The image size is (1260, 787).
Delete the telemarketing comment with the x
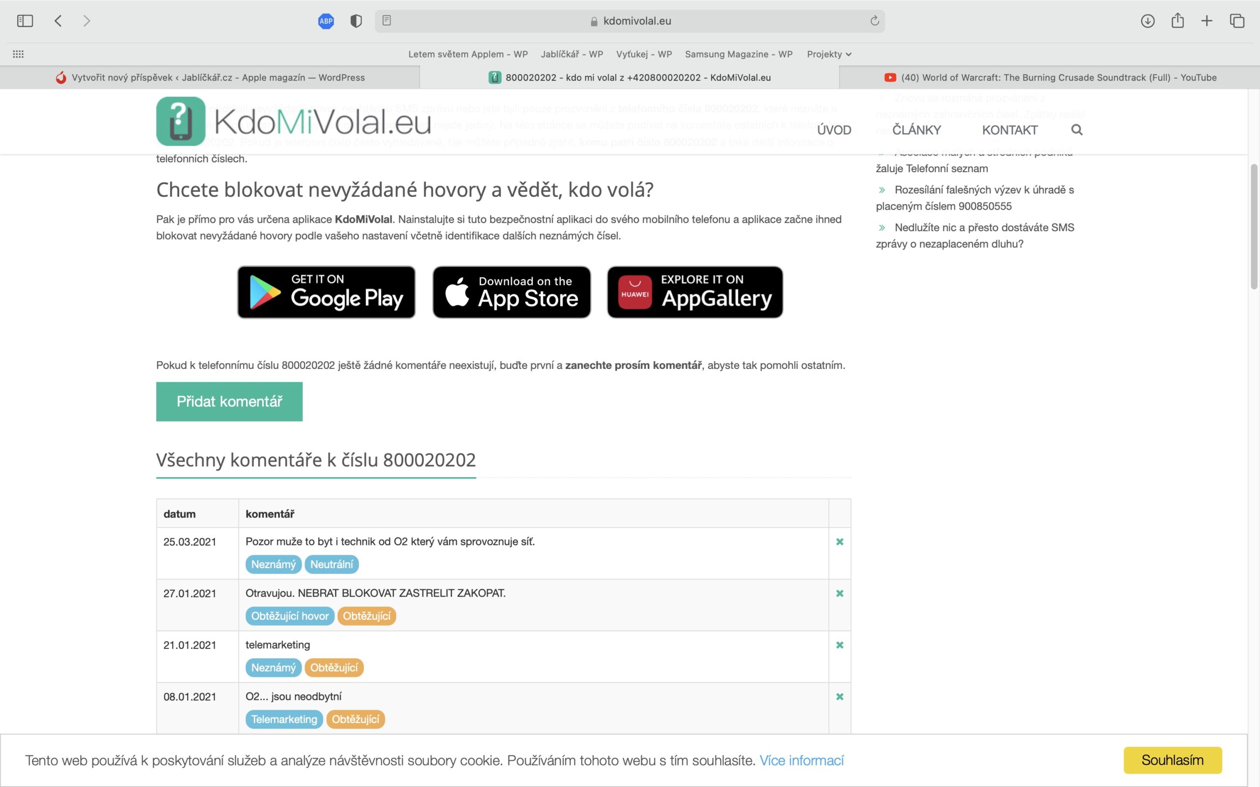(x=840, y=645)
